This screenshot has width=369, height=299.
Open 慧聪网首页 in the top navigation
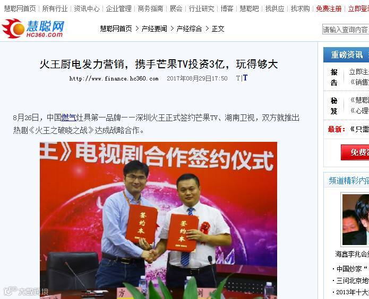[20, 8]
